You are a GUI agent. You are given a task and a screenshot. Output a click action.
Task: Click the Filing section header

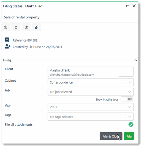[x=70, y=60]
